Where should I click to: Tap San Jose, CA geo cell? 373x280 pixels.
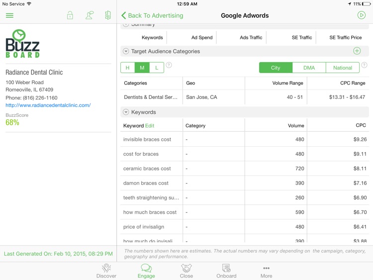coord(201,97)
